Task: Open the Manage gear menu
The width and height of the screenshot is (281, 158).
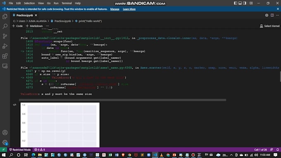Action: [x=5, y=142]
